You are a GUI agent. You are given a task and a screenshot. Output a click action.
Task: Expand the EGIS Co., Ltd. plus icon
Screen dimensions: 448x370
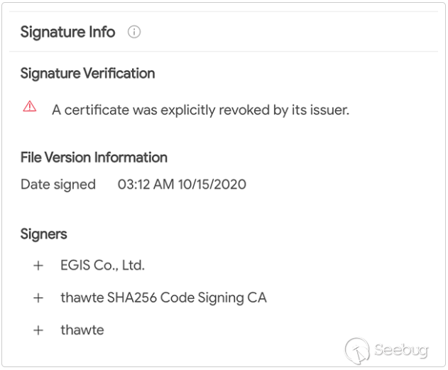(x=38, y=266)
